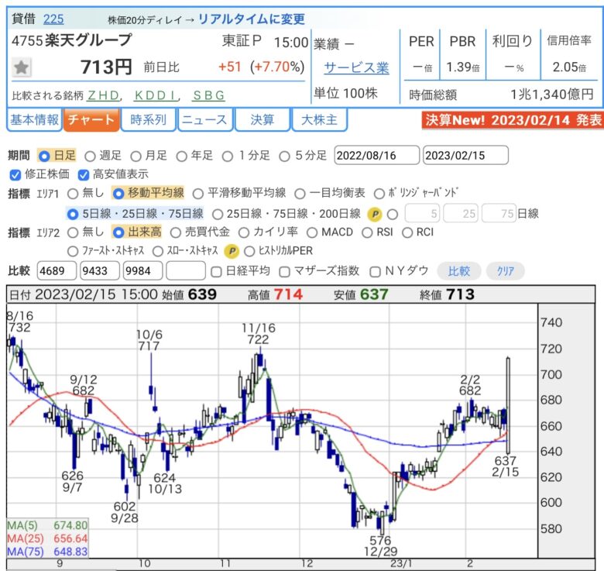Edit comparison code field 9433
The width and height of the screenshot is (604, 571).
click(100, 271)
